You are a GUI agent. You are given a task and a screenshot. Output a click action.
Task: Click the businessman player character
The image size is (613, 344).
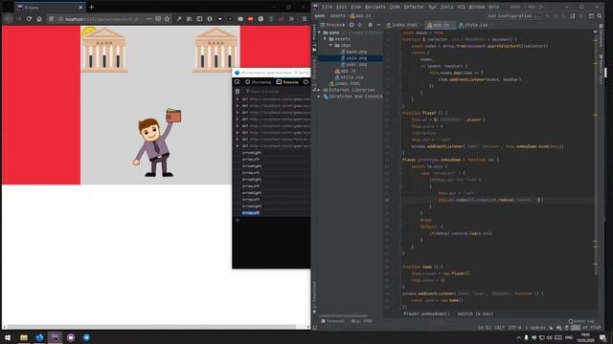[156, 142]
